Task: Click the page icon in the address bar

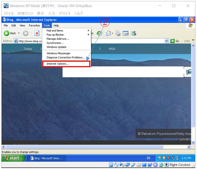Action: point(16,41)
